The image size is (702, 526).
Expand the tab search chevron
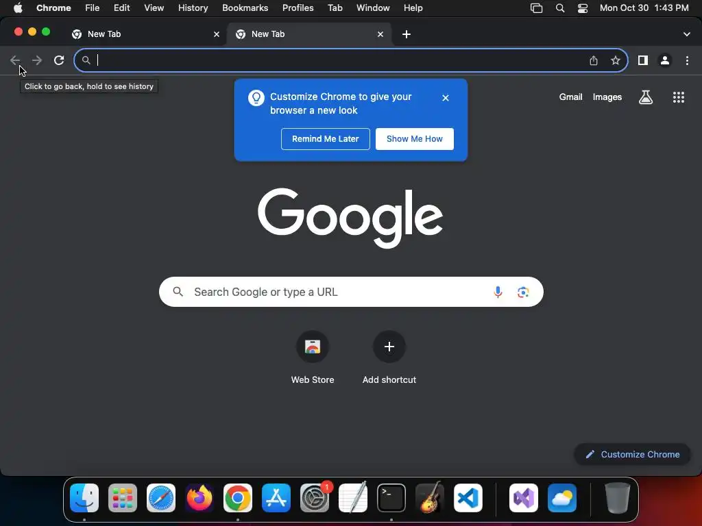(x=687, y=34)
